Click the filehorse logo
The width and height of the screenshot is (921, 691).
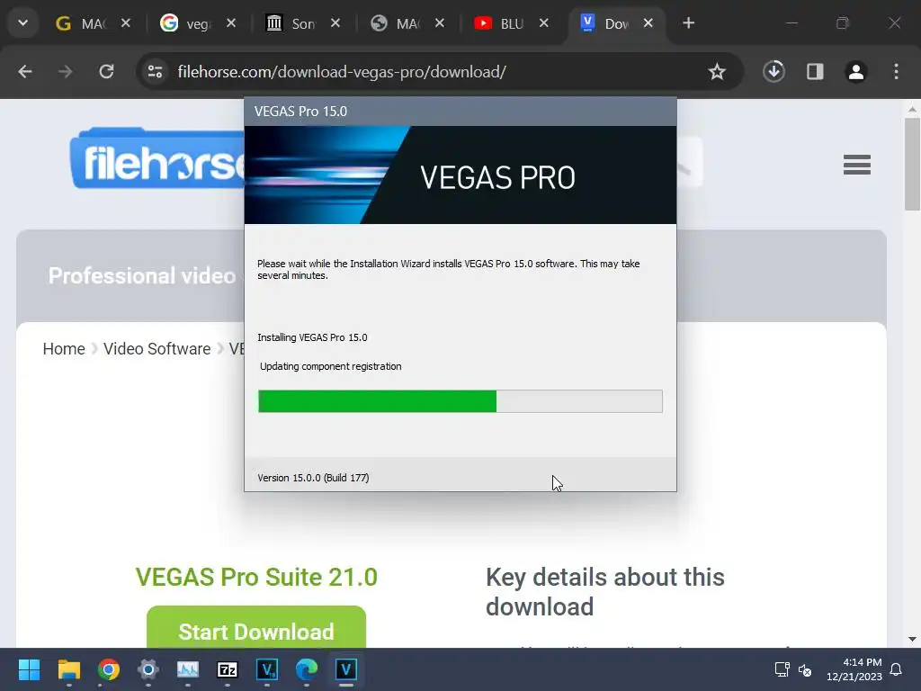click(157, 158)
